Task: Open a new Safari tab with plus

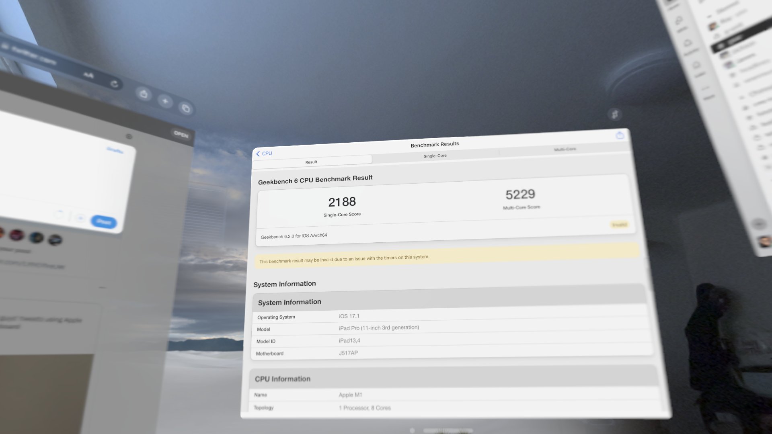Action: point(165,101)
